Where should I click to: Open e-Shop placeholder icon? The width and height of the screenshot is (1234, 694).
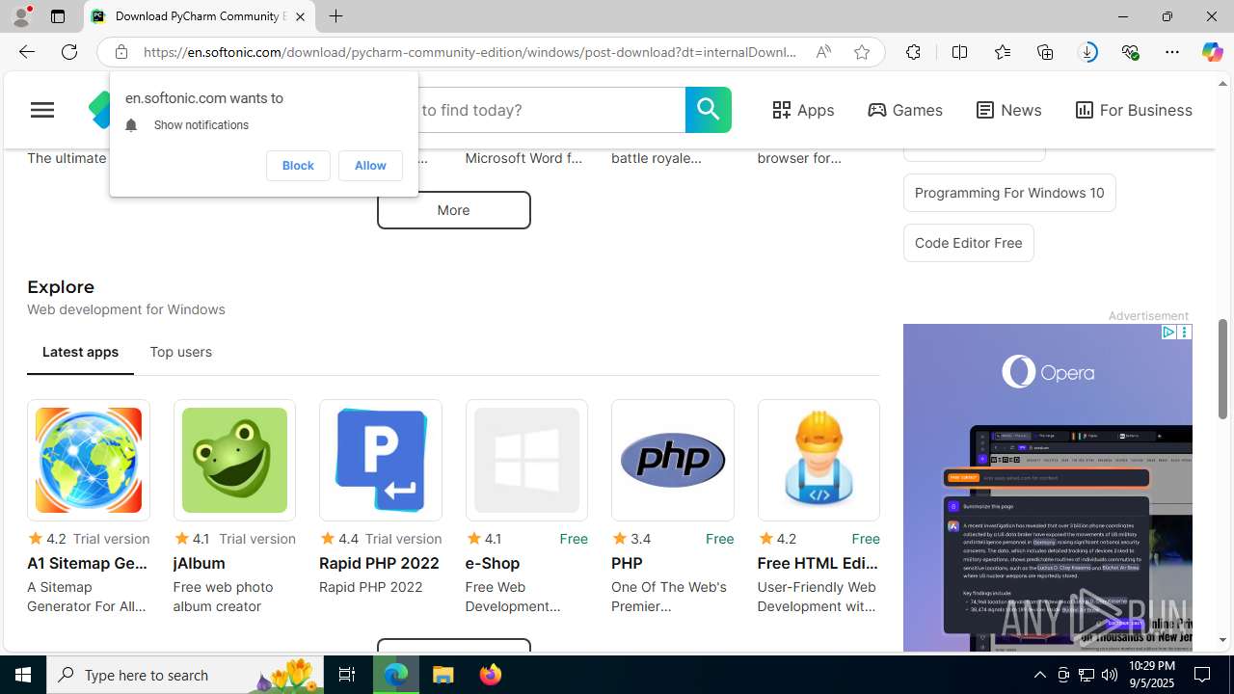click(526, 460)
